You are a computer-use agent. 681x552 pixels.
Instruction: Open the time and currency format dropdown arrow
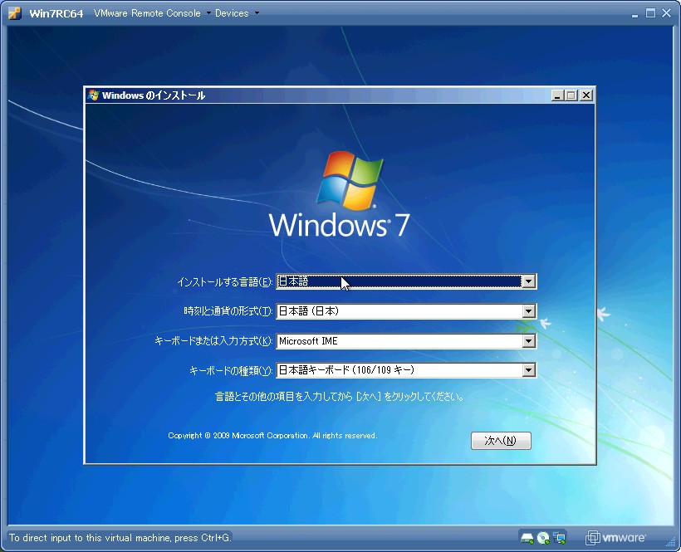point(528,311)
